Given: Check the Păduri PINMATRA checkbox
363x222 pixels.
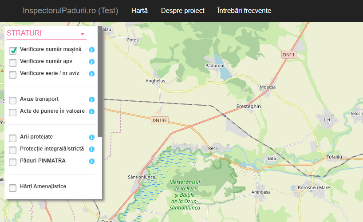Looking at the screenshot, I should click(x=13, y=162).
